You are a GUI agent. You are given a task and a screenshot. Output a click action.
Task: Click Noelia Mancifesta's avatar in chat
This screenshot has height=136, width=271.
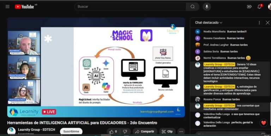point(198,32)
